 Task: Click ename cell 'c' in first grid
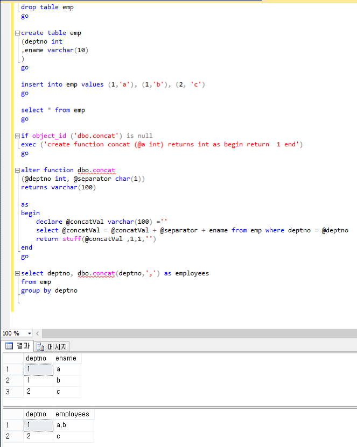[x=67, y=392]
